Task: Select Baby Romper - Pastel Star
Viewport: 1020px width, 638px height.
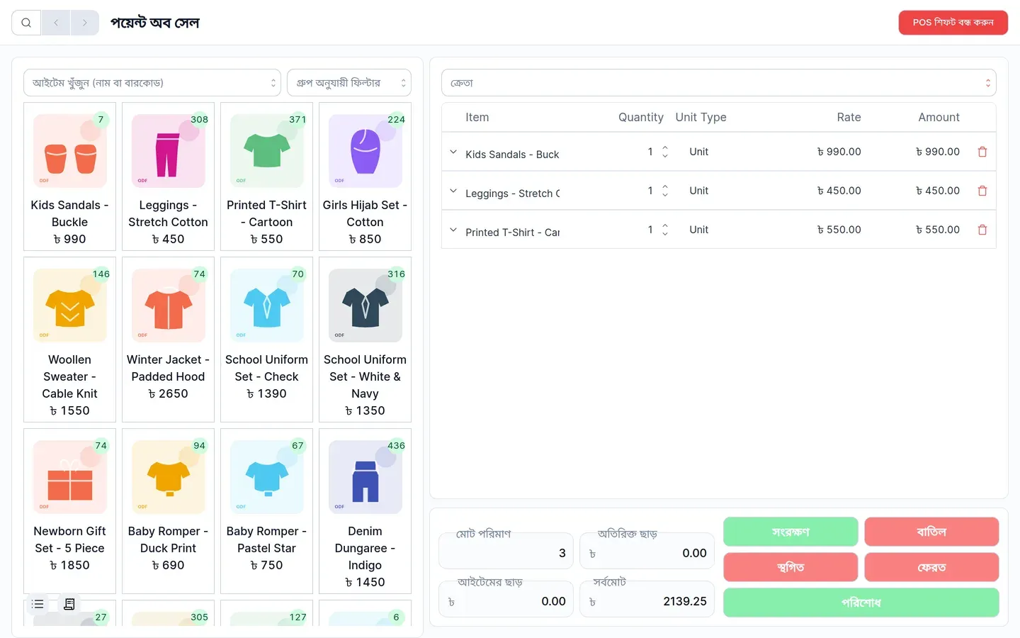Action: 266,511
